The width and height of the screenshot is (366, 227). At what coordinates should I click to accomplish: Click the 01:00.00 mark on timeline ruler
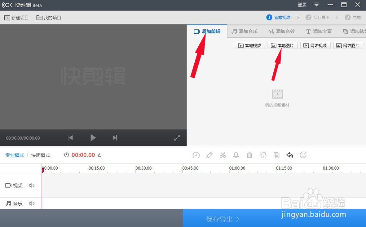coord(237,168)
